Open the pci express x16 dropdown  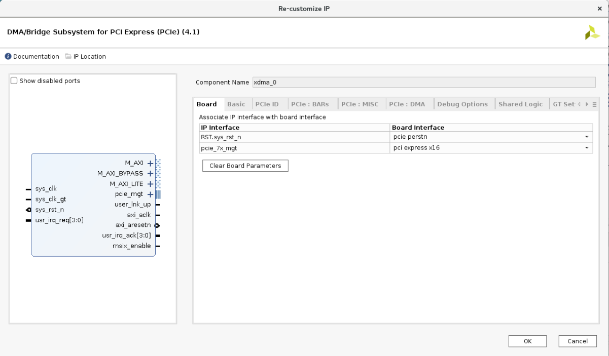point(587,147)
